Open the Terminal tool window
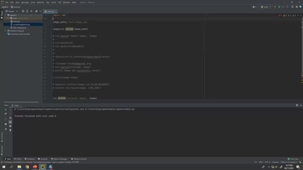This screenshot has width=303, height=170. coord(43,159)
